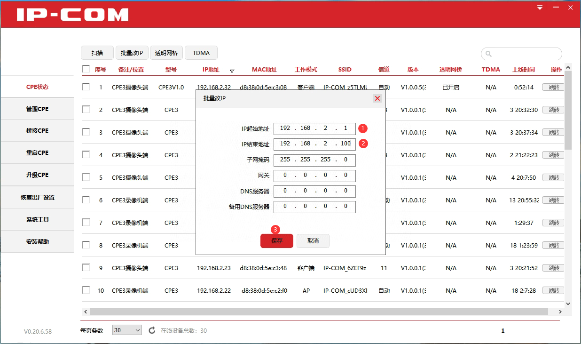Click the search magnifier icon
The width and height of the screenshot is (581, 344).
pyautogui.click(x=488, y=54)
